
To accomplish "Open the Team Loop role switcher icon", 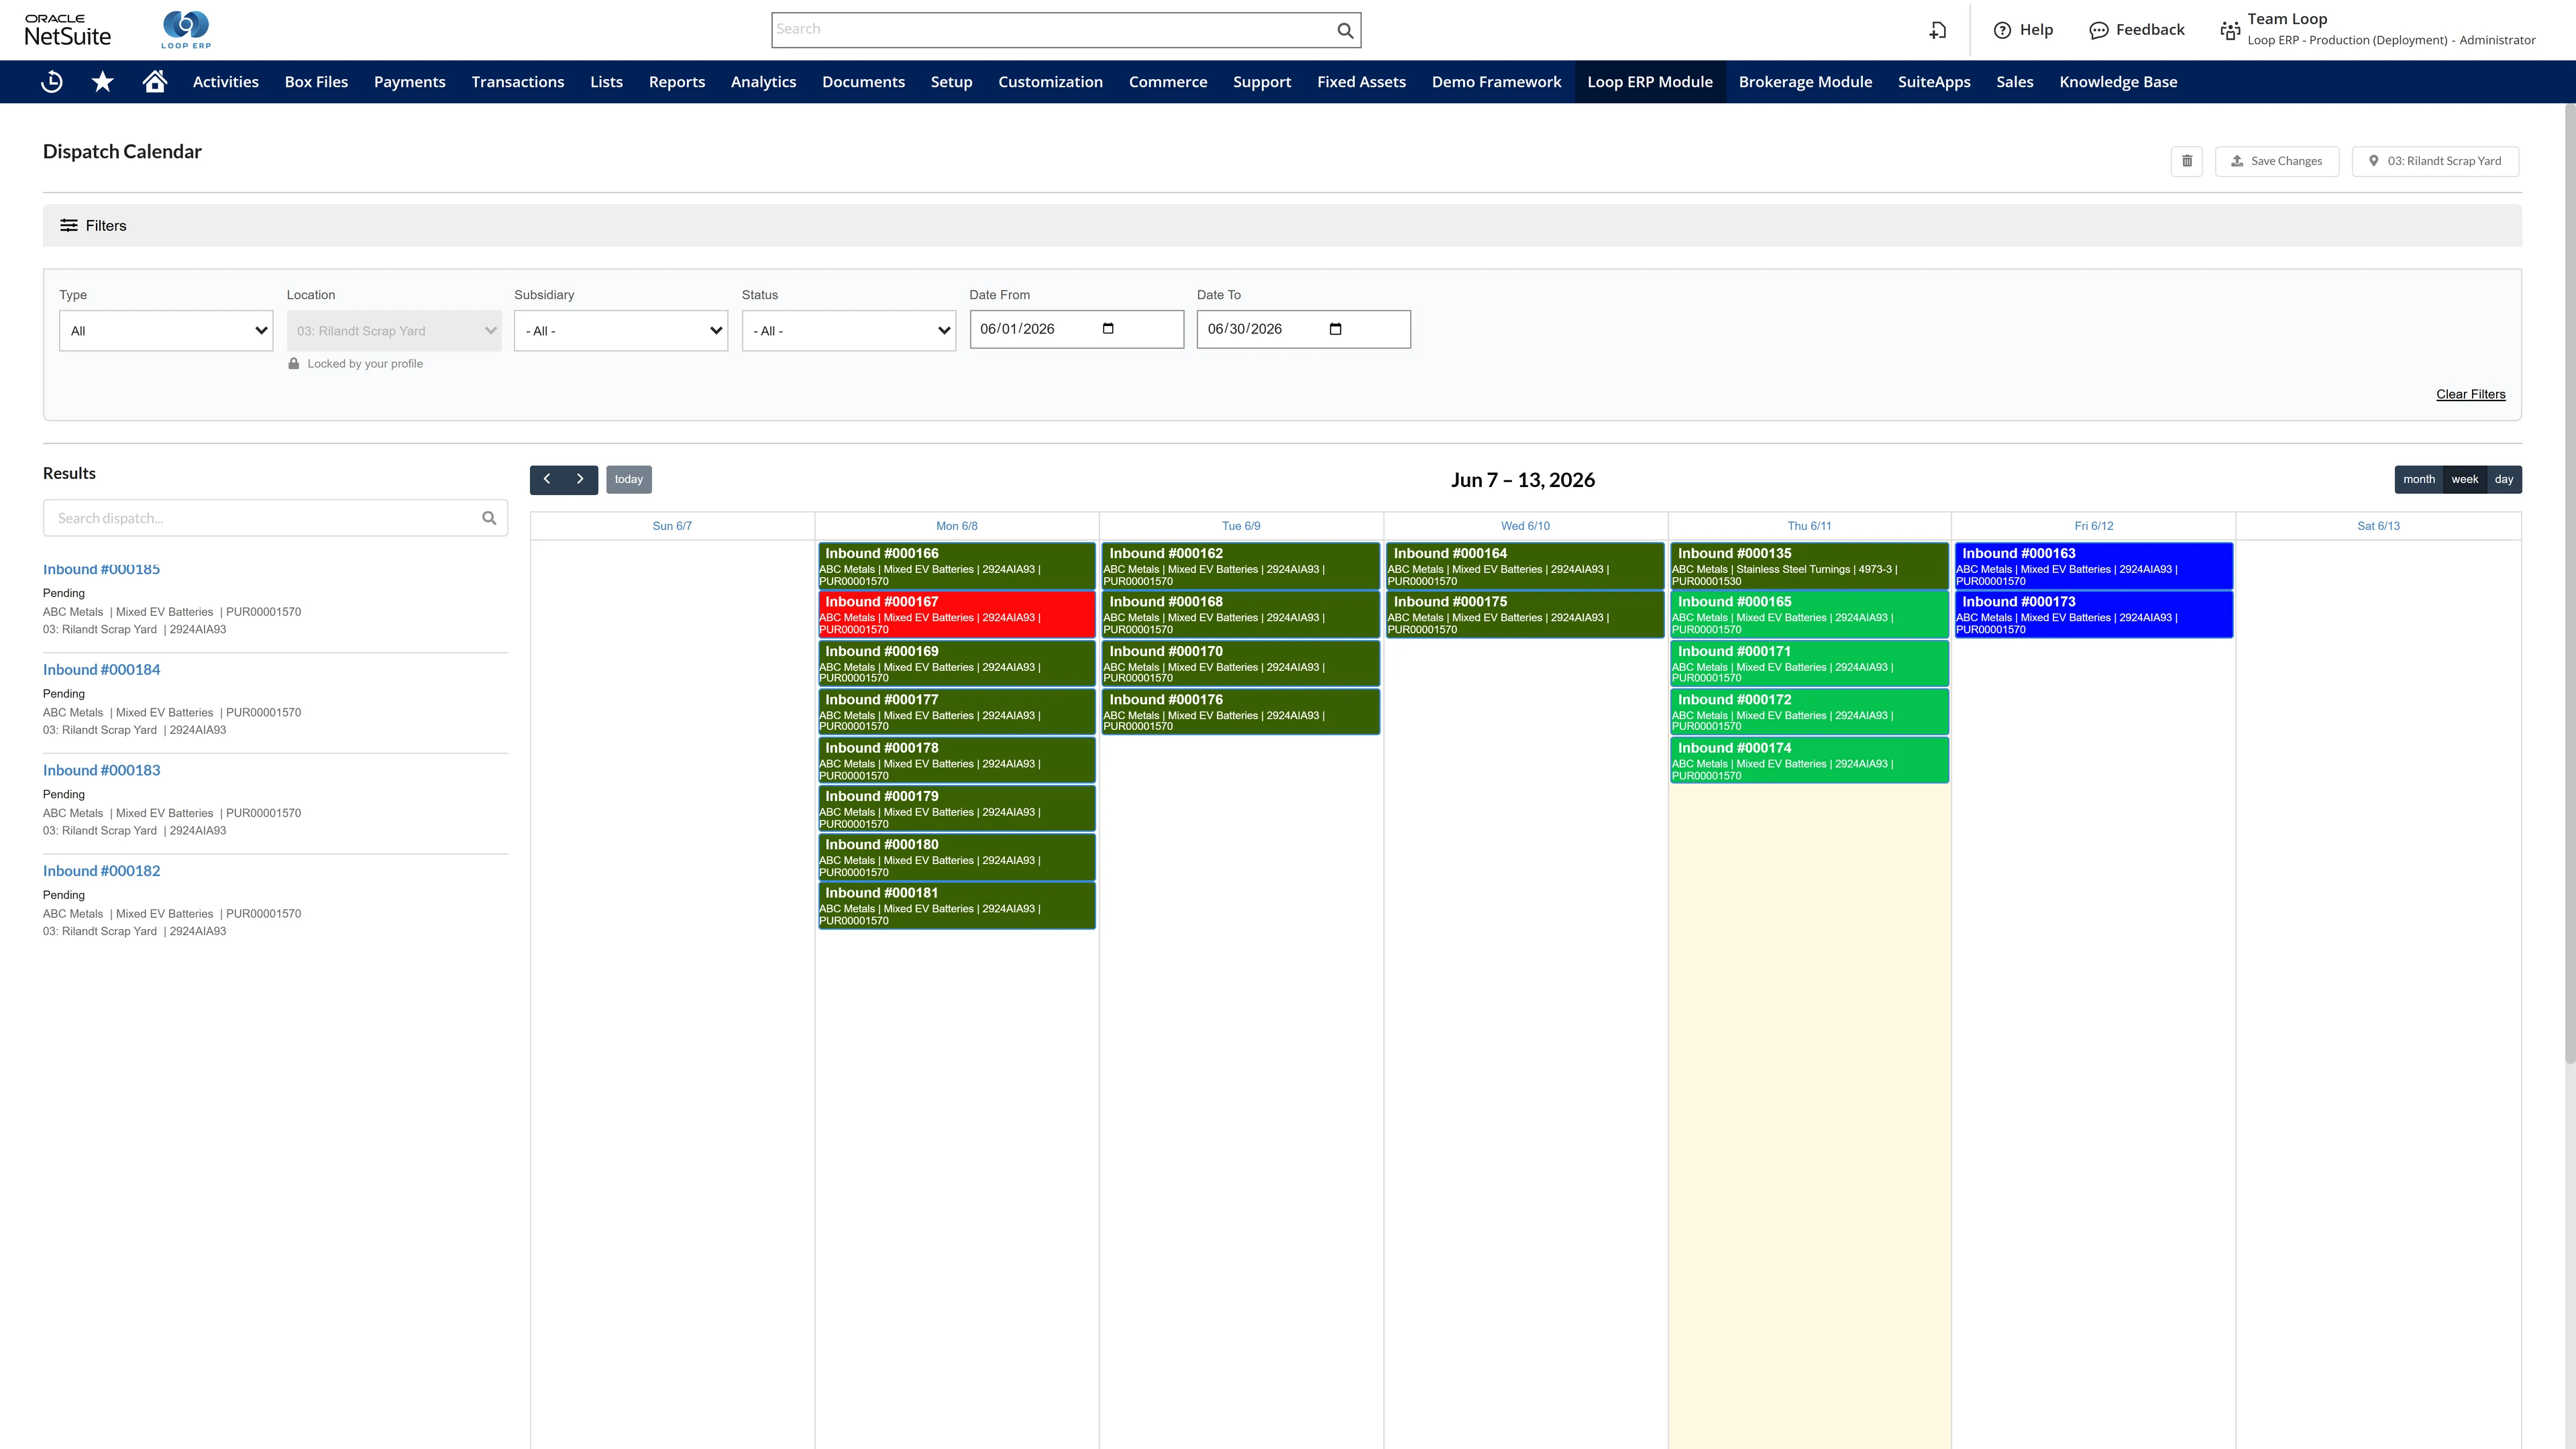I will (x=2230, y=30).
